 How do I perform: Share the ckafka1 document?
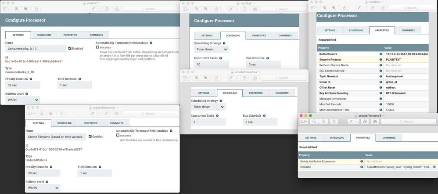click(36, 9)
